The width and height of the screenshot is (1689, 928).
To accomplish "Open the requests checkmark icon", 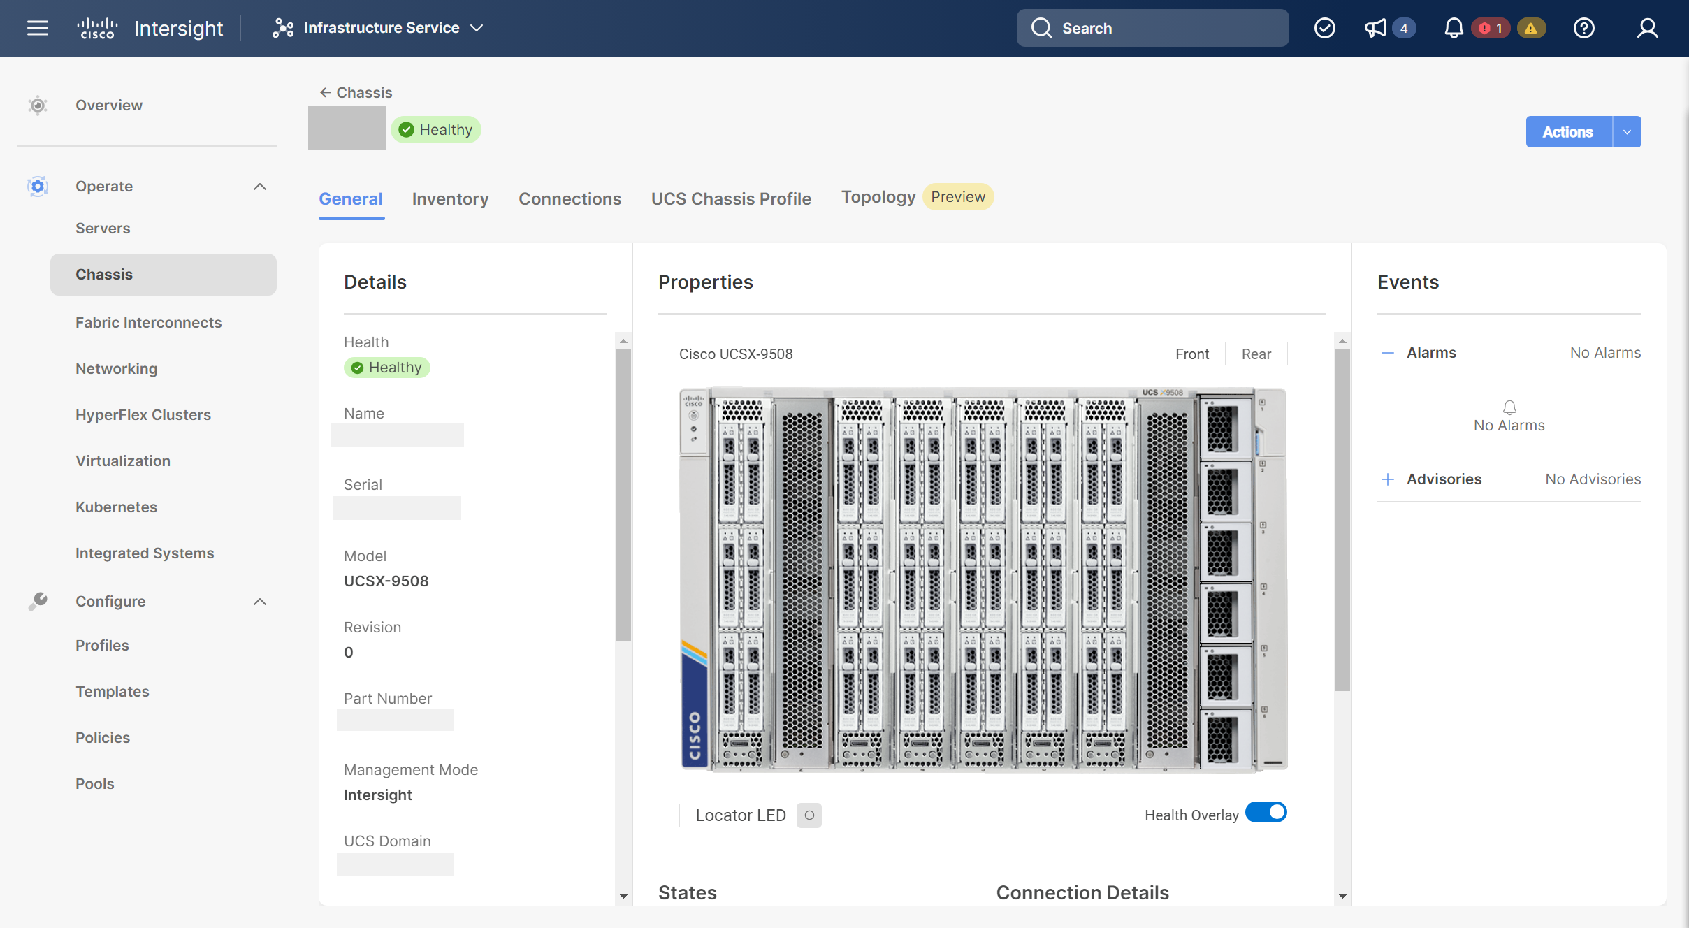I will pyautogui.click(x=1324, y=28).
